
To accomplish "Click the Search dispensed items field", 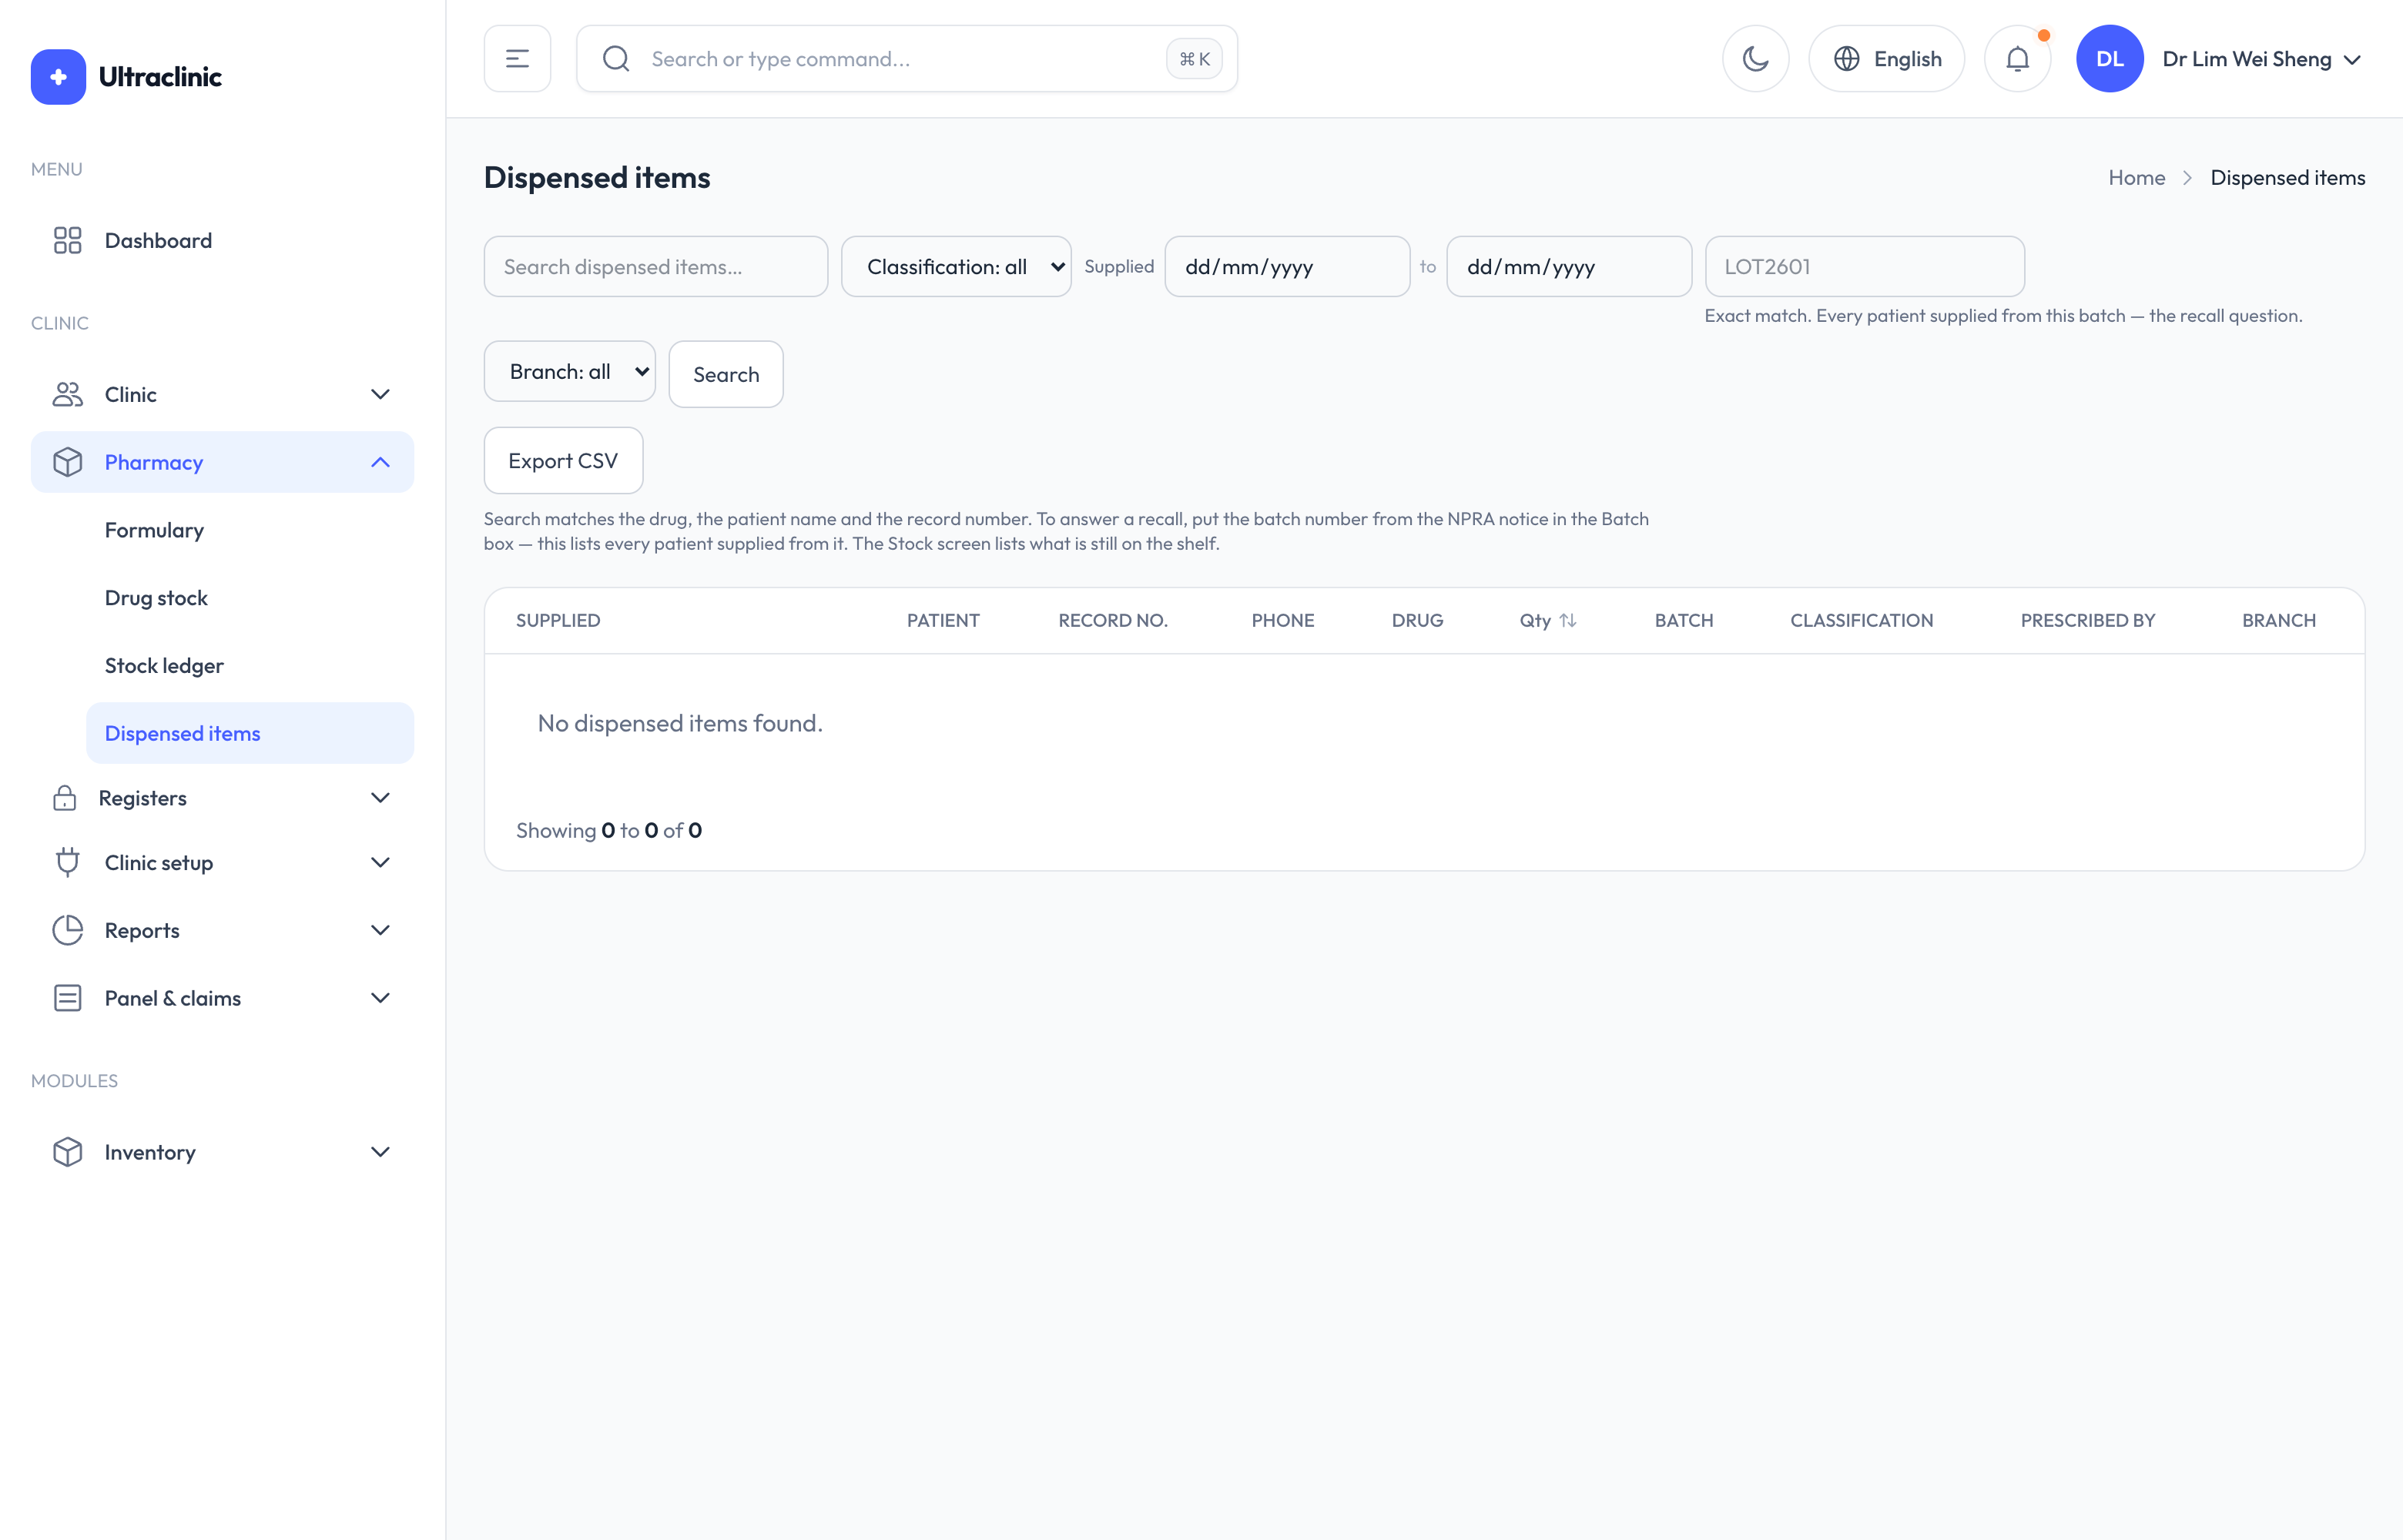I will tap(656, 267).
